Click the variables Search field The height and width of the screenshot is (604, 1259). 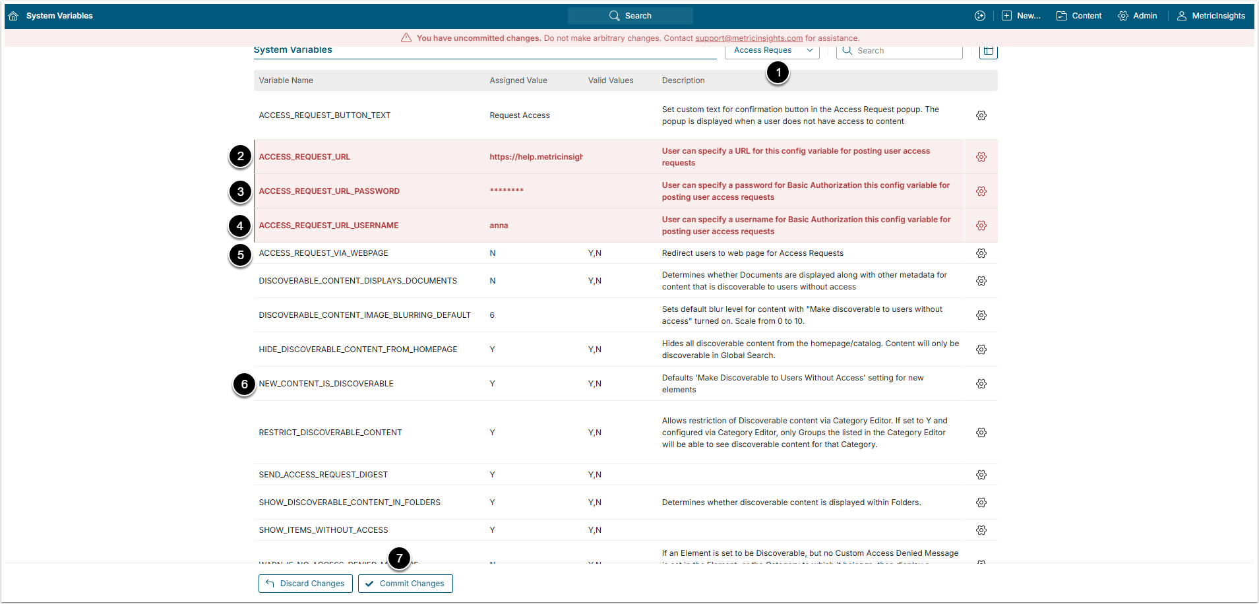pyautogui.click(x=899, y=51)
